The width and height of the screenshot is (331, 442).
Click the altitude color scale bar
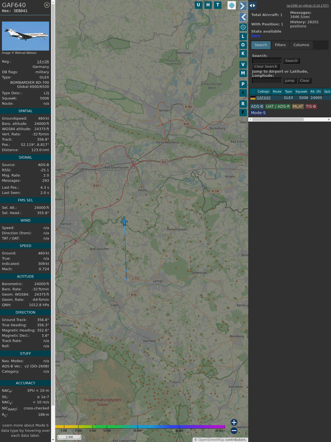pyautogui.click(x=140, y=427)
